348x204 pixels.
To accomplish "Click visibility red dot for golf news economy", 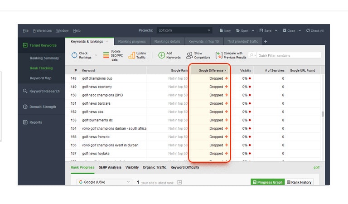I will click(x=250, y=87).
